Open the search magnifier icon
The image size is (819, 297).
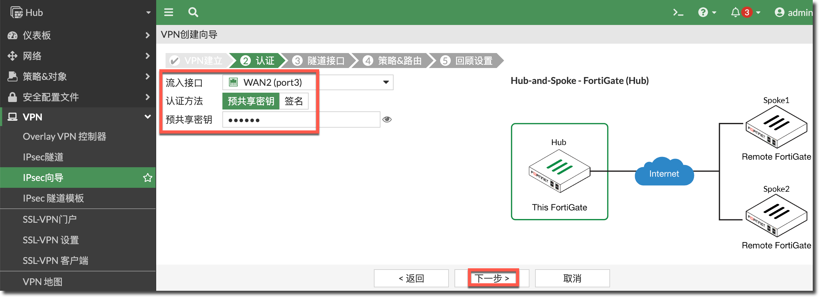click(x=193, y=12)
